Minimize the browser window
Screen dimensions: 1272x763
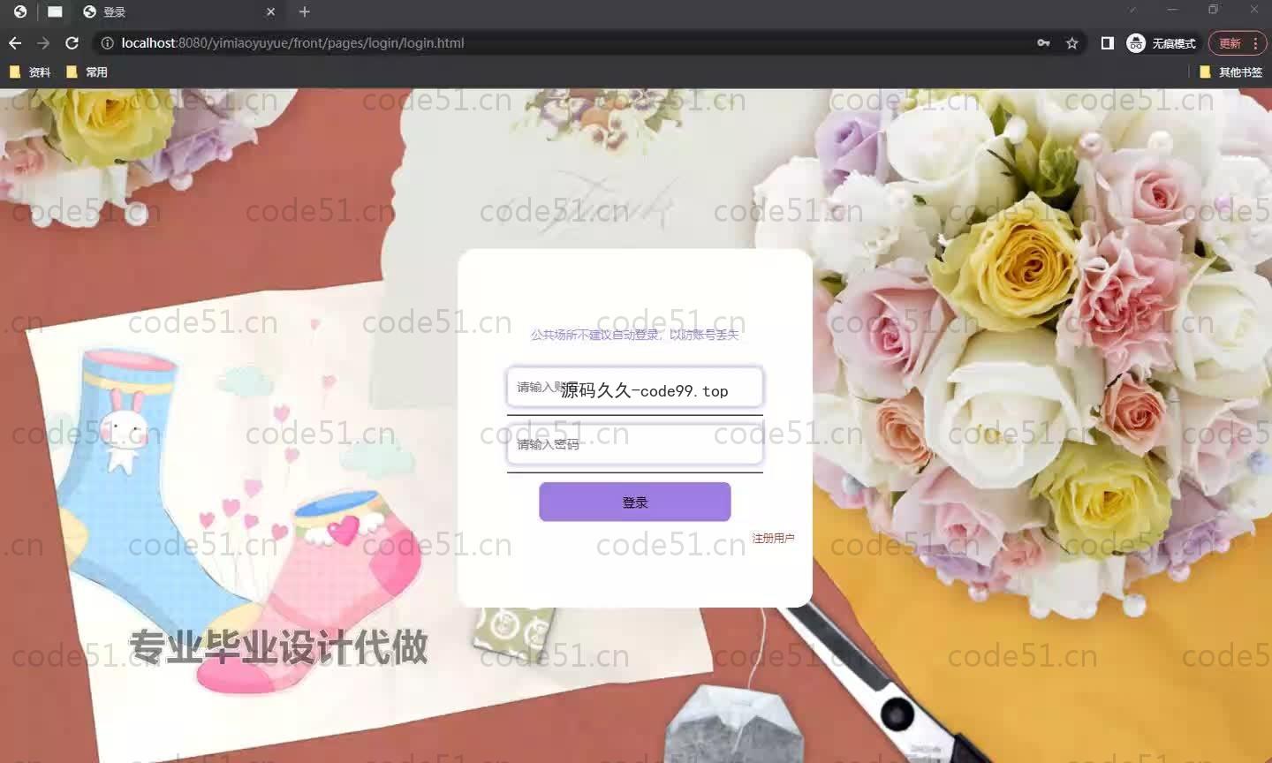(1172, 10)
